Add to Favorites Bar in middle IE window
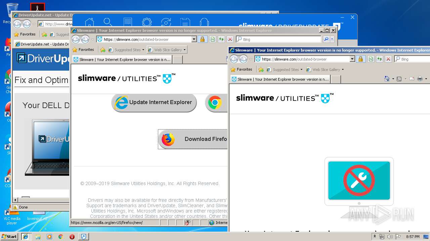The width and height of the screenshot is (430, 241). (x=103, y=50)
